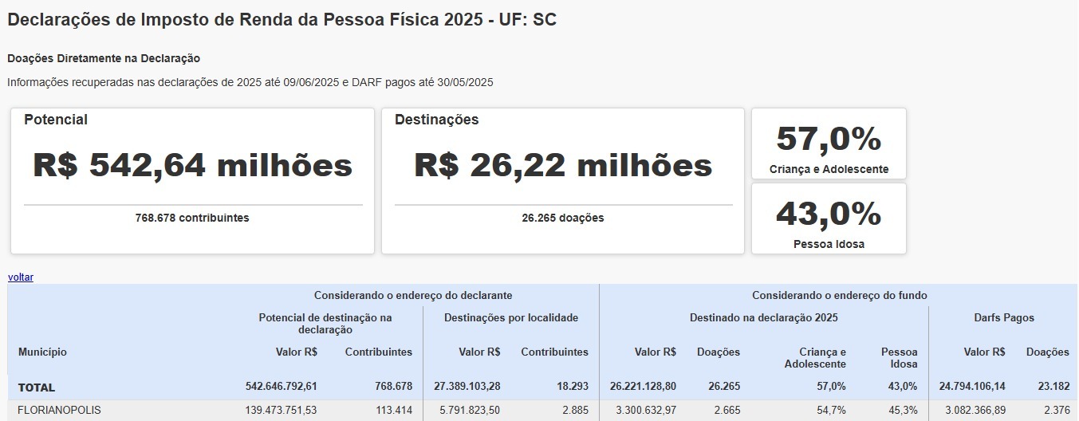Click the 43,0% Pessoa Idosa card
Screen dimensions: 1079x421
click(829, 219)
